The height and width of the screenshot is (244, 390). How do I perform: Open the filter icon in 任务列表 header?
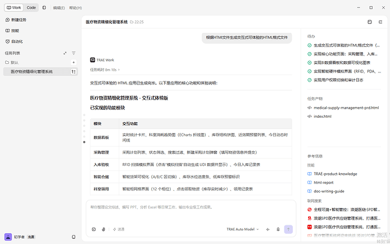point(73,53)
